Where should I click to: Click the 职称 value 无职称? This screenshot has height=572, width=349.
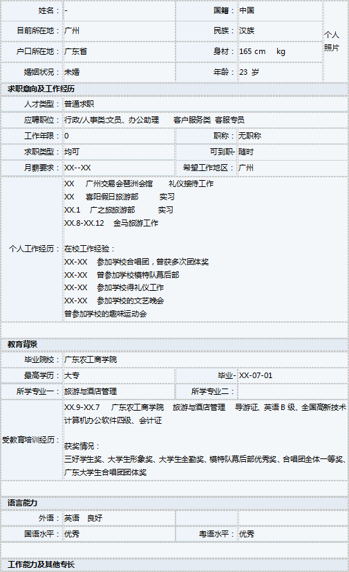tap(249, 136)
